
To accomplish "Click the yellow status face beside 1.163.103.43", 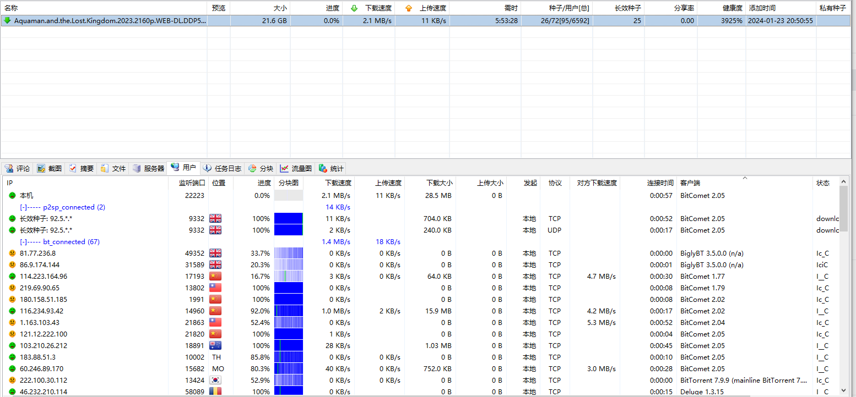I will click(12, 323).
